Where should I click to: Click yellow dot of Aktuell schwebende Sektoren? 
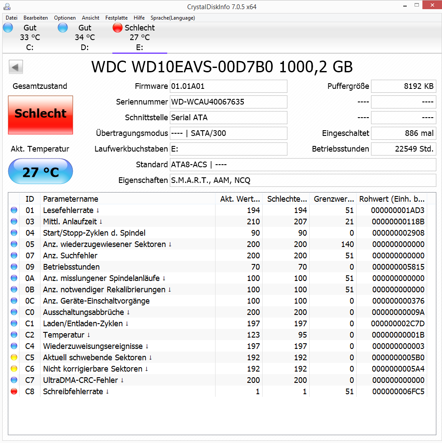[x=14, y=357]
